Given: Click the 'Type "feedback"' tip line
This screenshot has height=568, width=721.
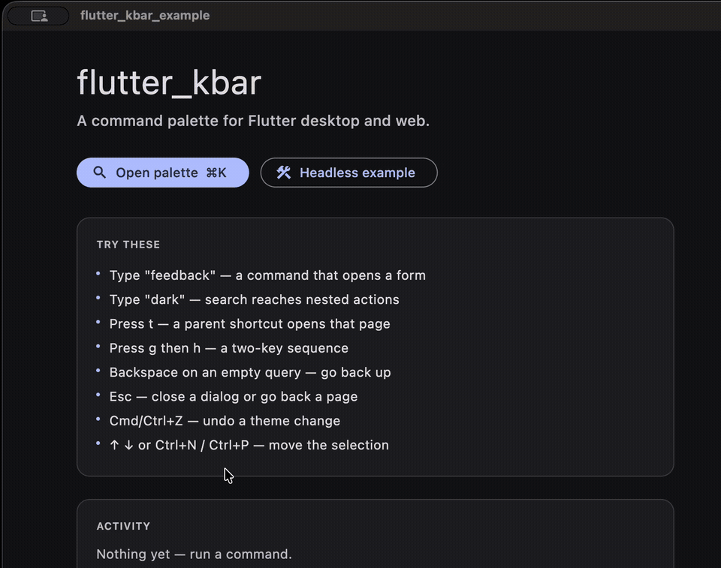Looking at the screenshot, I should click(x=267, y=275).
